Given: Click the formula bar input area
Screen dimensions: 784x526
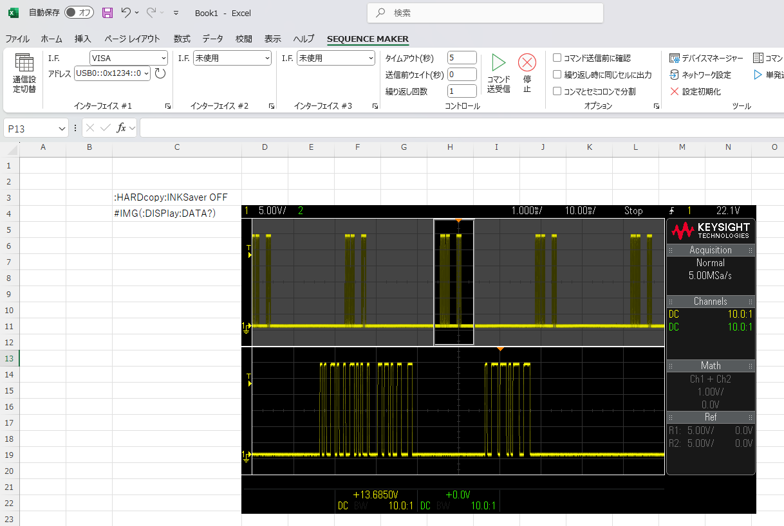Looking at the screenshot, I should tap(462, 128).
